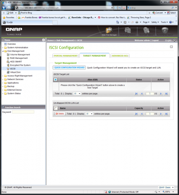The image size is (179, 195).
Task: Collapse the Home sidebar panel
Action: 44,40
